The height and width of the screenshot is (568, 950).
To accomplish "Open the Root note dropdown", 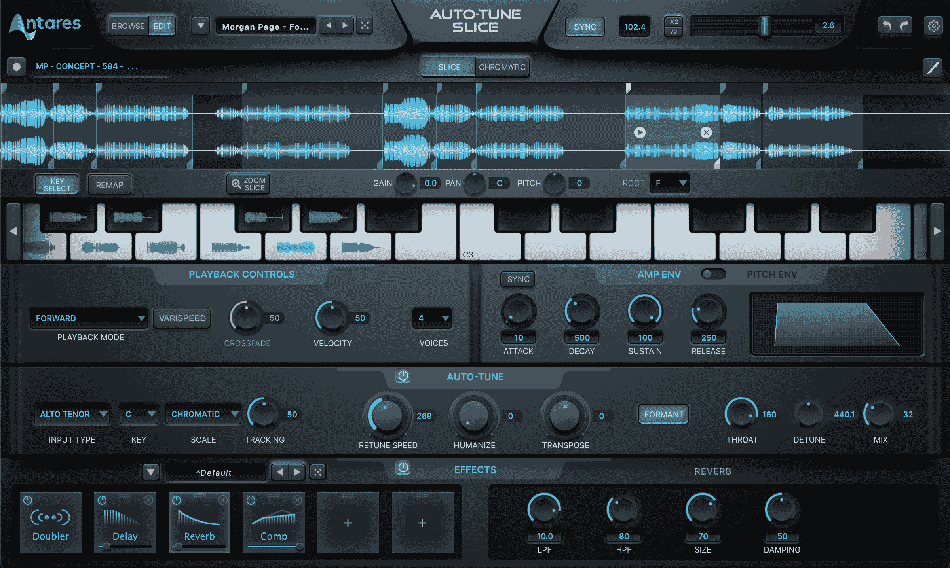I will point(669,183).
